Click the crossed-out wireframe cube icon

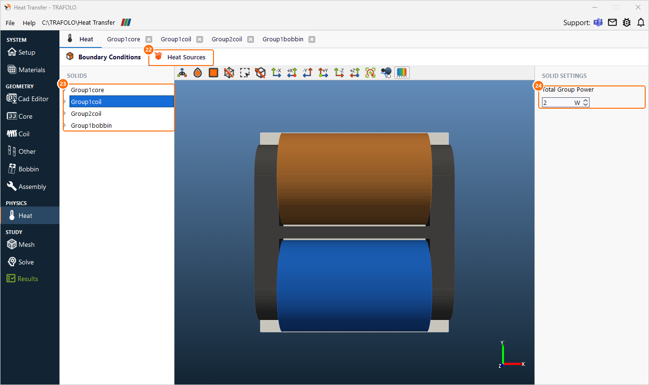(x=229, y=73)
